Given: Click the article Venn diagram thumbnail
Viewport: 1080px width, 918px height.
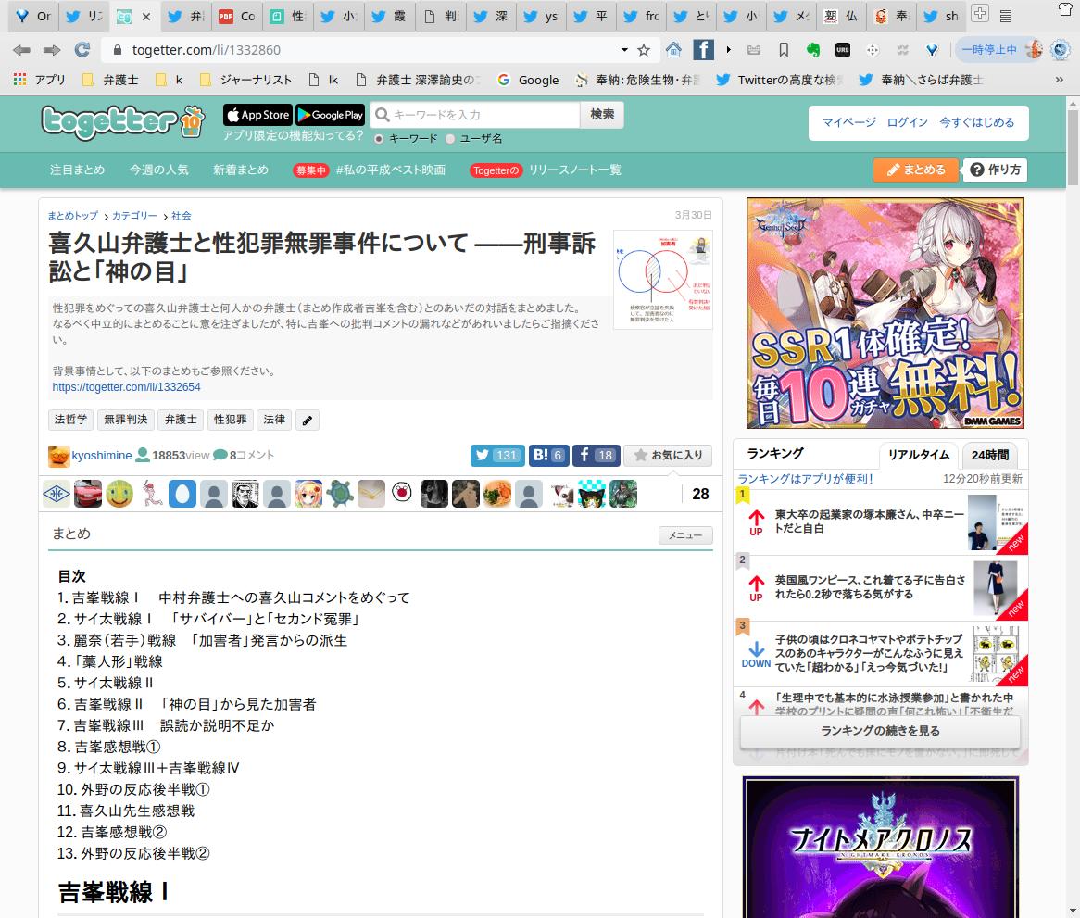Looking at the screenshot, I should pyautogui.click(x=662, y=280).
